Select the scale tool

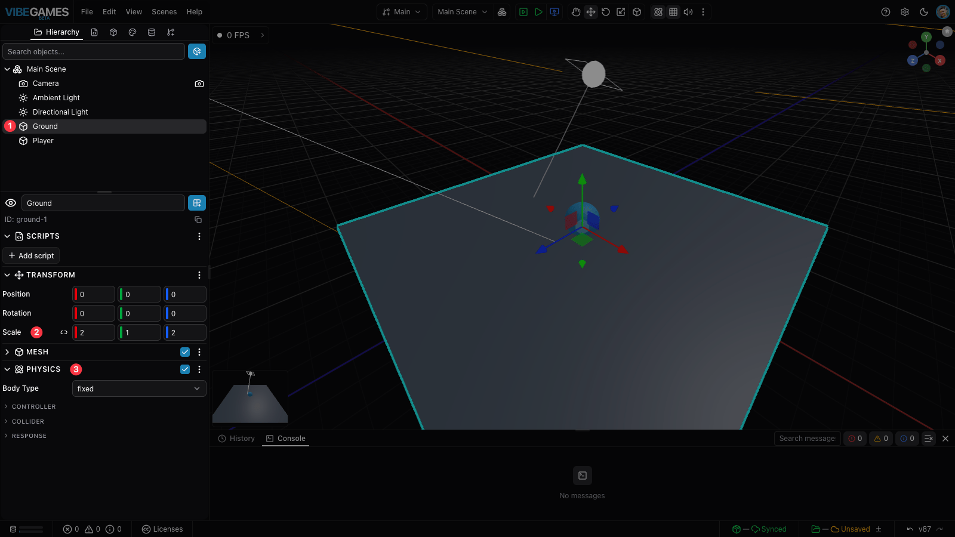(x=621, y=12)
